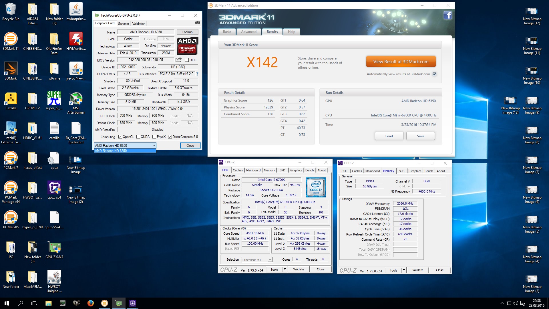Launch HWMonitor desktop shortcut
Image resolution: width=549 pixels, height=309 pixels.
click(x=76, y=41)
